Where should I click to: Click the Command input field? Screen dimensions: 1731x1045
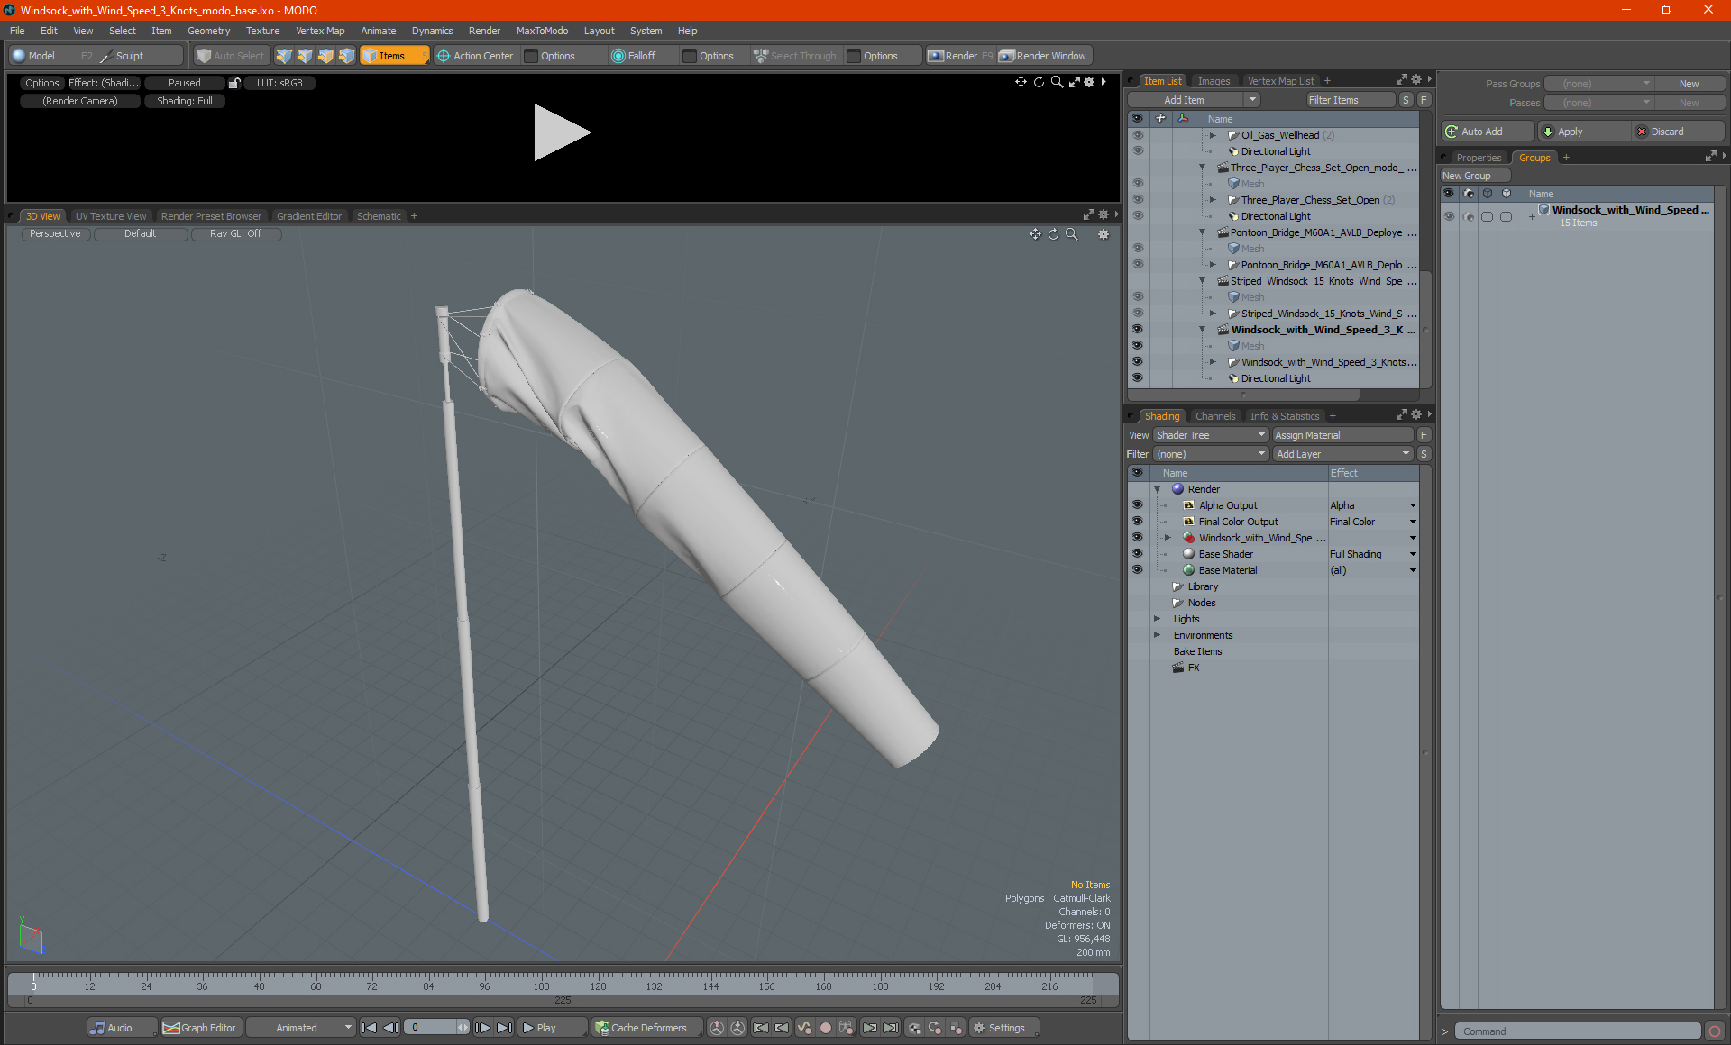tap(1578, 1031)
